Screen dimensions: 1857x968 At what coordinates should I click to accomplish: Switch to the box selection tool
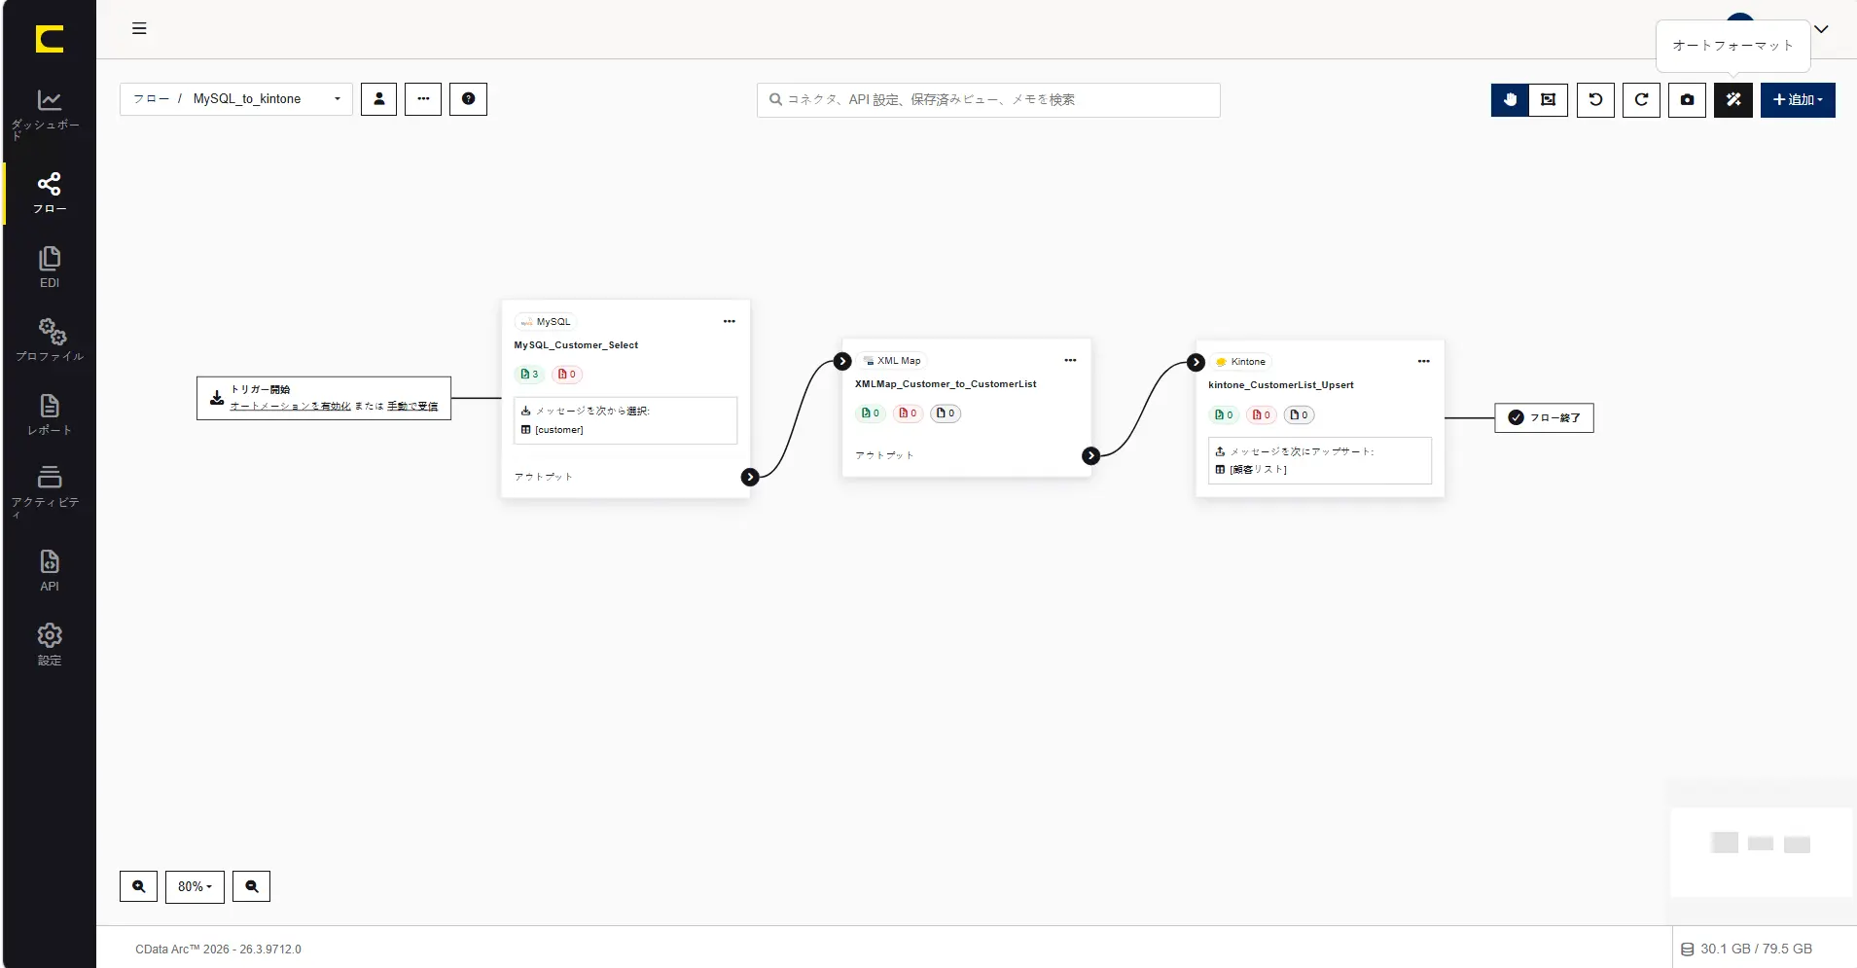1549,100
